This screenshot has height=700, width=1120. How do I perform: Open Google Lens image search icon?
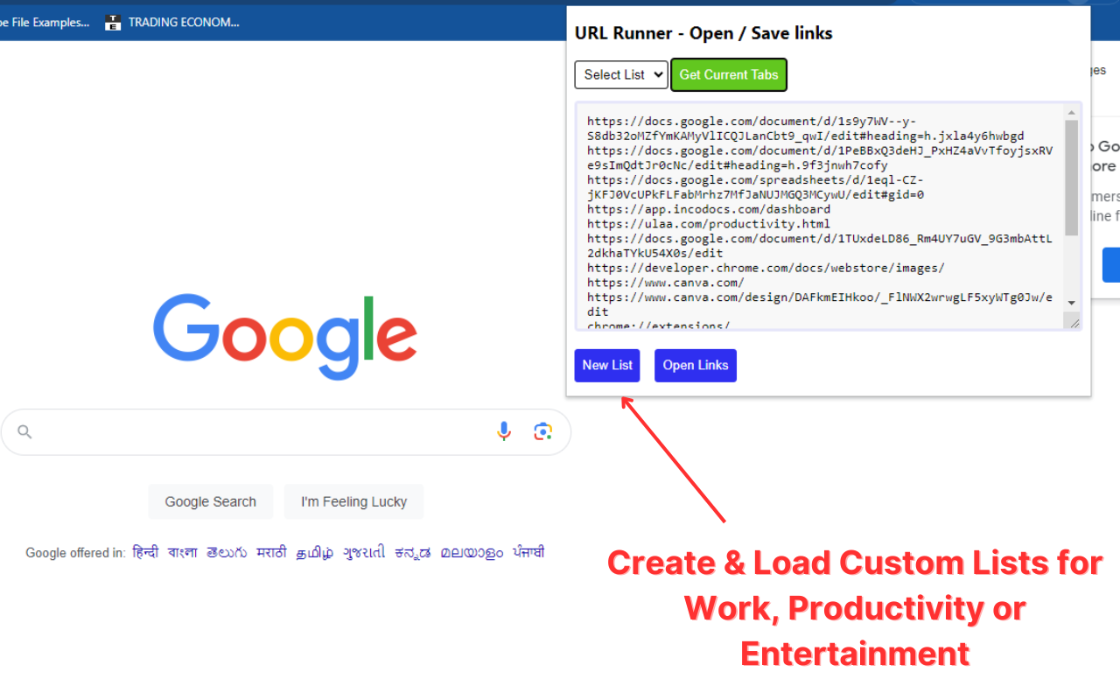[543, 431]
